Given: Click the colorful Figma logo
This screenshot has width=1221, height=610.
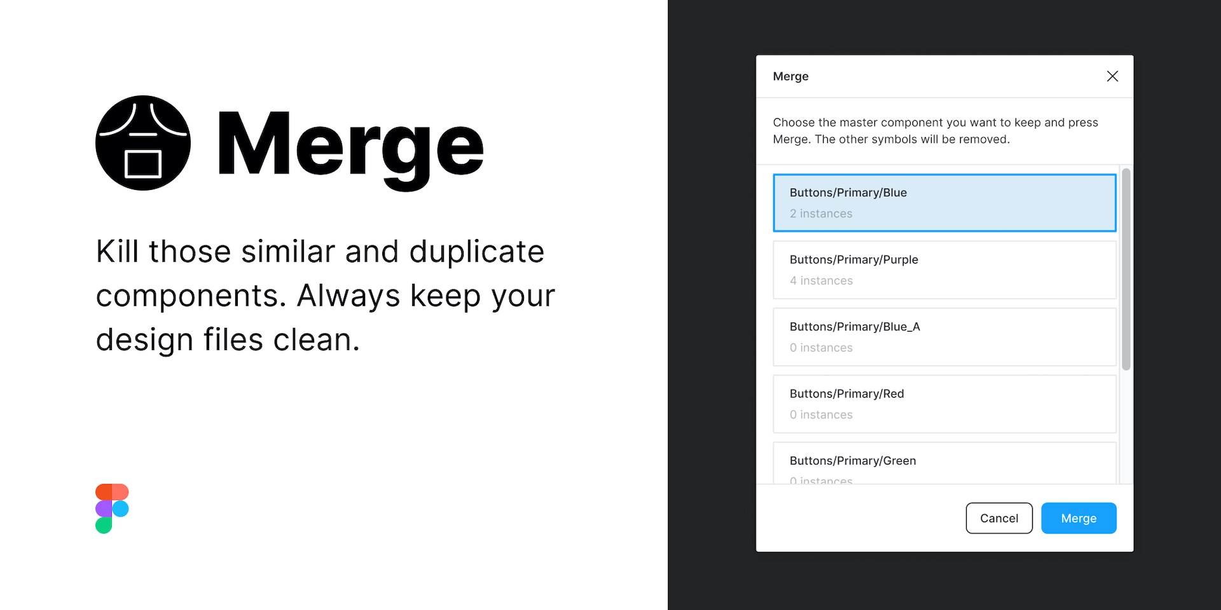Looking at the screenshot, I should (112, 508).
